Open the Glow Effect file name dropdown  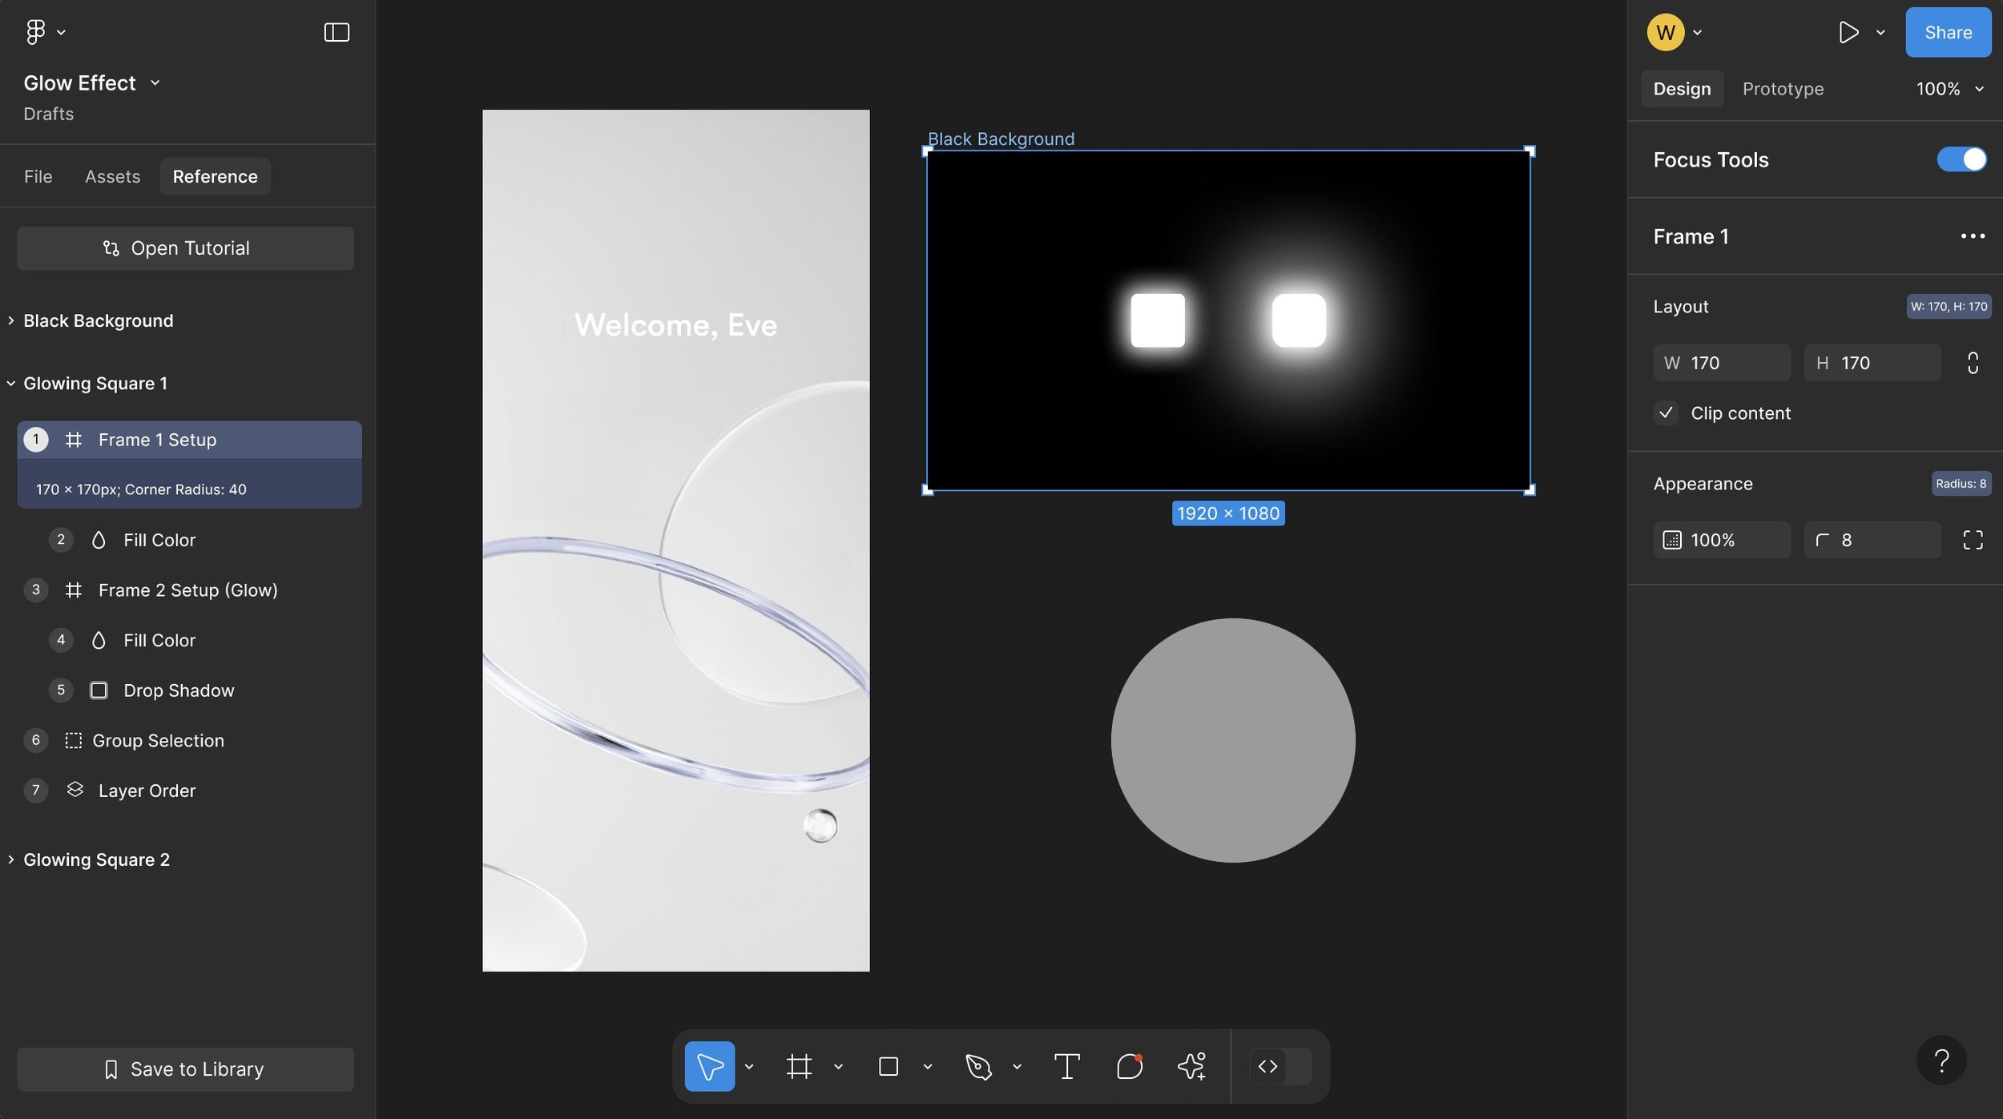click(155, 83)
